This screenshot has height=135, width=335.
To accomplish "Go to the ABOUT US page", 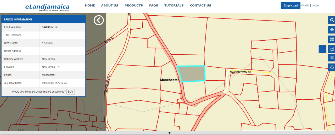I will tap(110, 5).
